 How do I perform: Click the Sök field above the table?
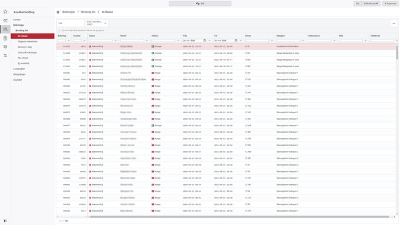click(x=71, y=23)
